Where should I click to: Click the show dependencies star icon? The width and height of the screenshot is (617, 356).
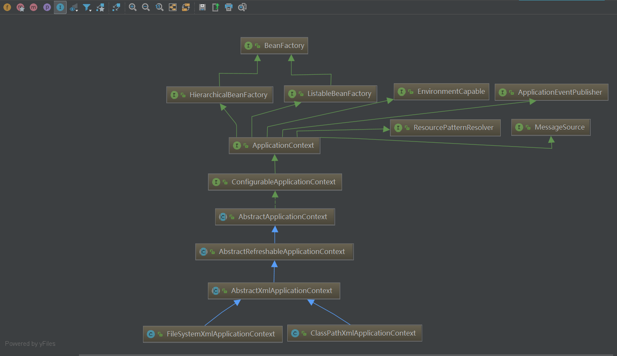(100, 7)
